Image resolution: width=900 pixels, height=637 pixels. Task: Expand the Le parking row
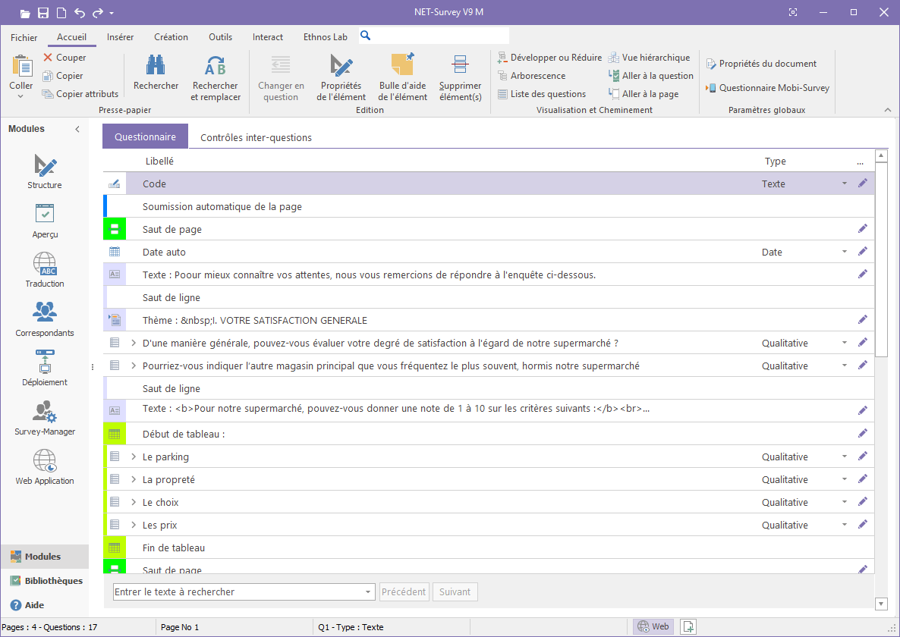click(x=133, y=457)
